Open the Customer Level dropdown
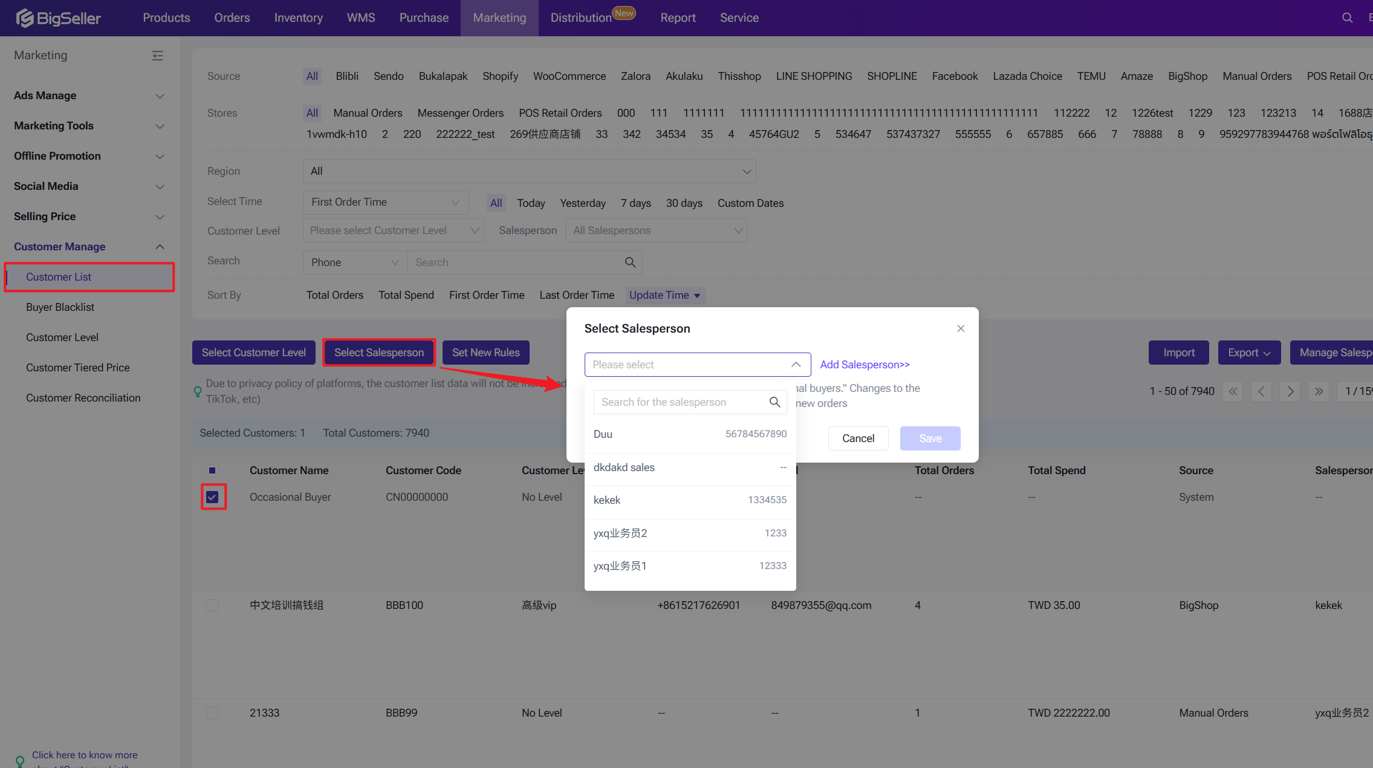The image size is (1373, 768). point(393,230)
